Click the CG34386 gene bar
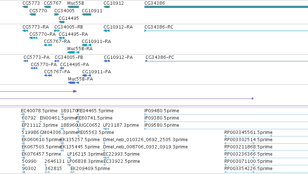The image size is (308, 174). [226, 7]
